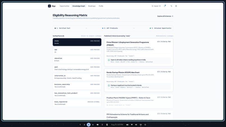The image size is (226, 127).
Task: Click the 3/3 Criteria Met label
Action: coord(164,72)
